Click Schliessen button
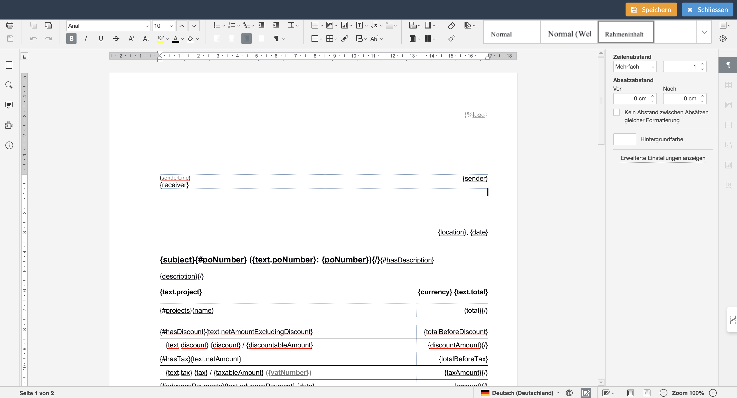 (x=707, y=10)
